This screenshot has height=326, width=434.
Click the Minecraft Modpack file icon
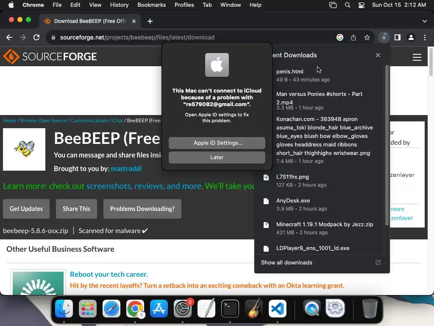(x=266, y=225)
